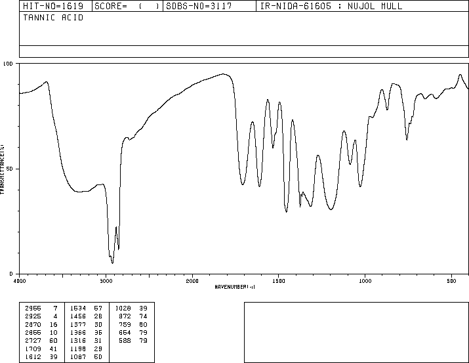469x363 pixels.
Task: Select peak 1316 in the peak table
Action: [x=78, y=341]
